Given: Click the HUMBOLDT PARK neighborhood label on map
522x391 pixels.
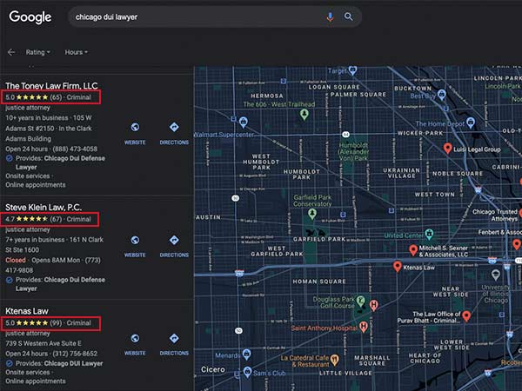Looking at the screenshot, I should coord(302,175).
